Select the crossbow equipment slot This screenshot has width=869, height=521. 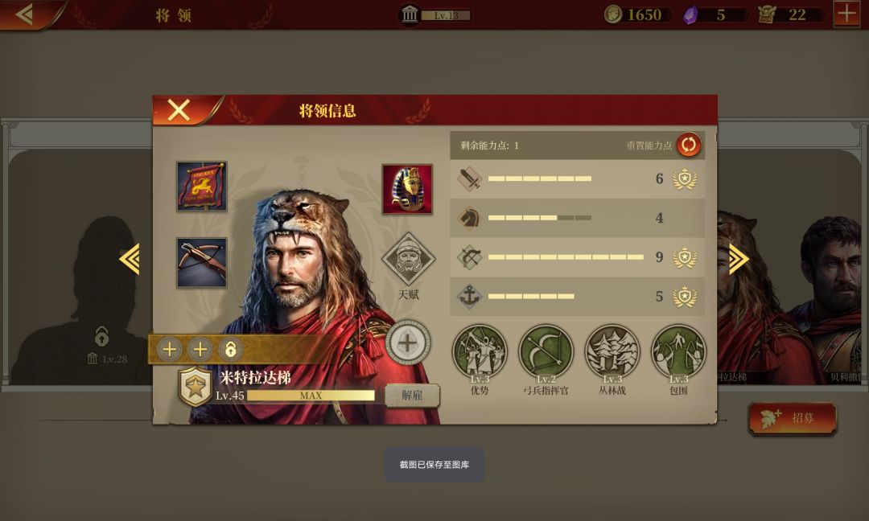202,263
